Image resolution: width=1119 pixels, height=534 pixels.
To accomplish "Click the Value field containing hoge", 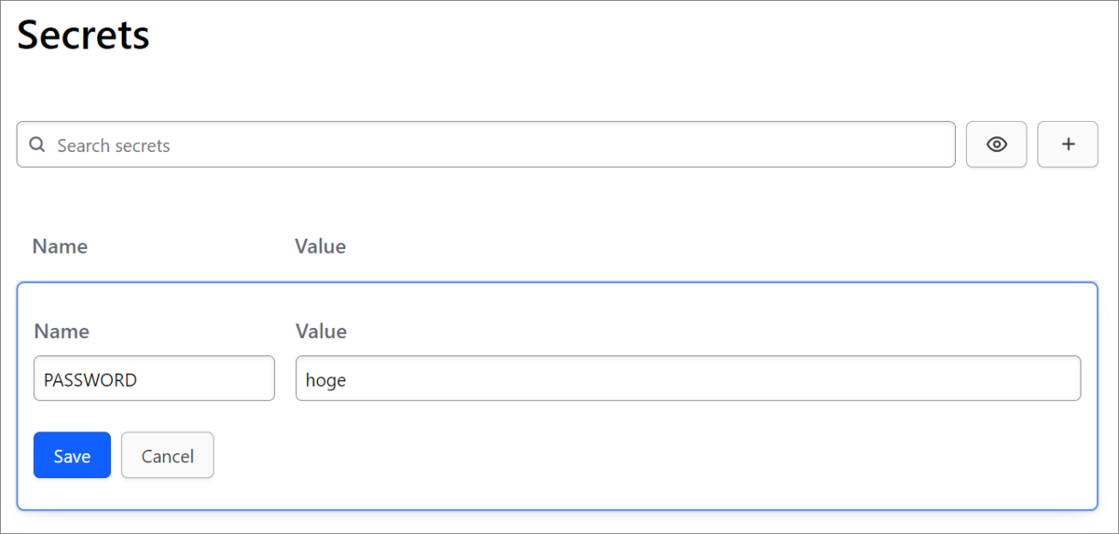I will point(688,378).
